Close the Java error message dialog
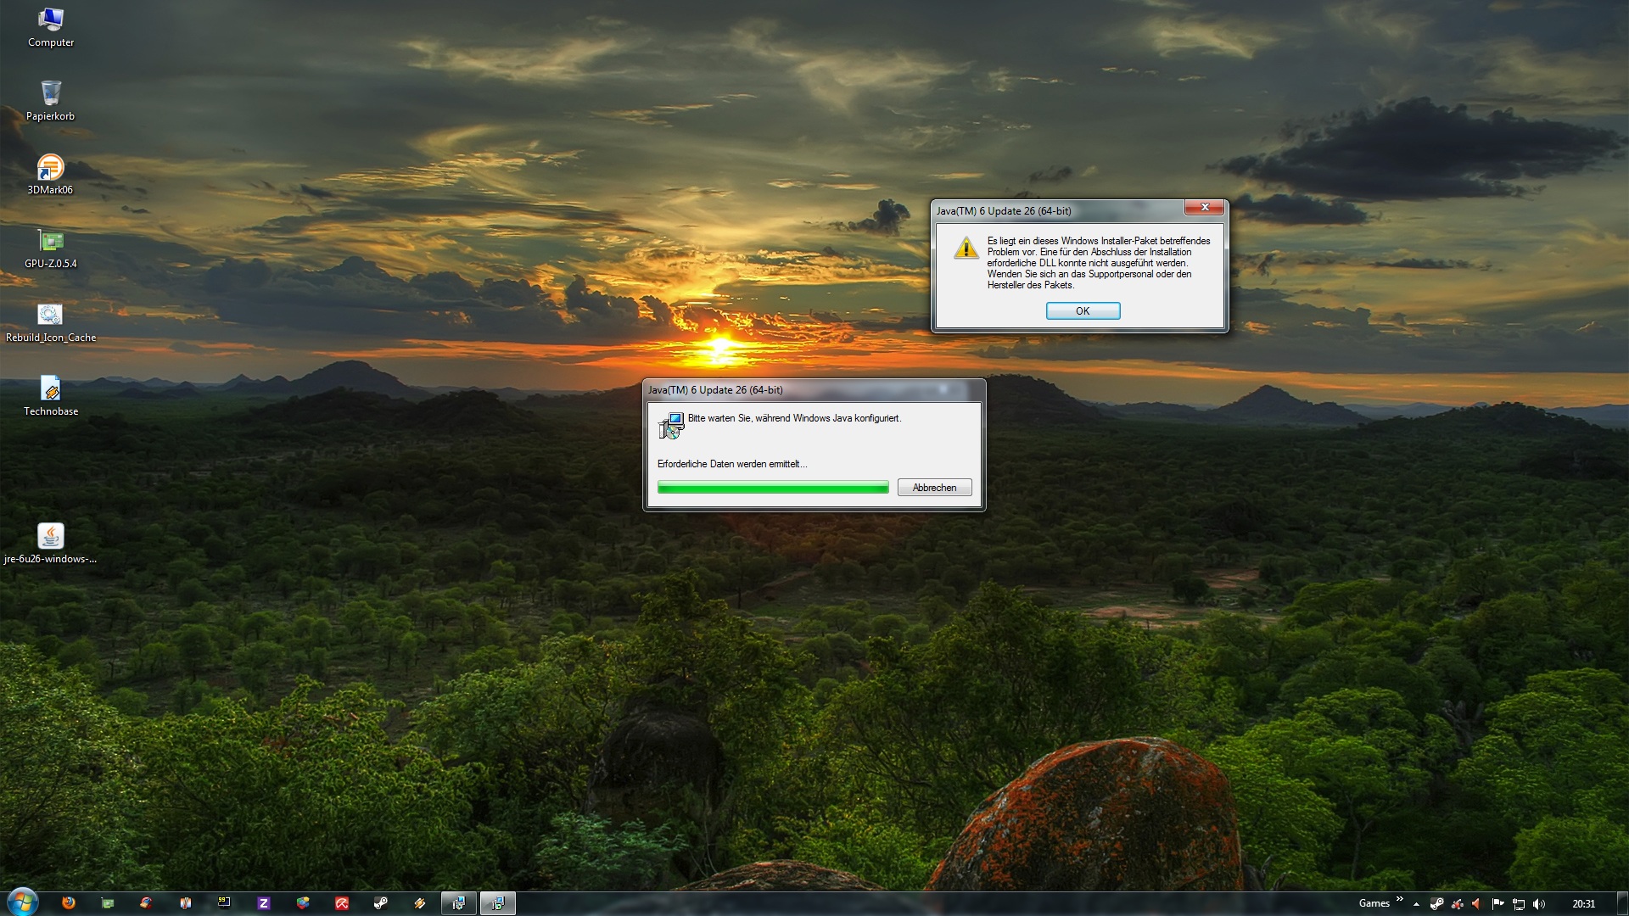The width and height of the screenshot is (1629, 916). [1204, 208]
